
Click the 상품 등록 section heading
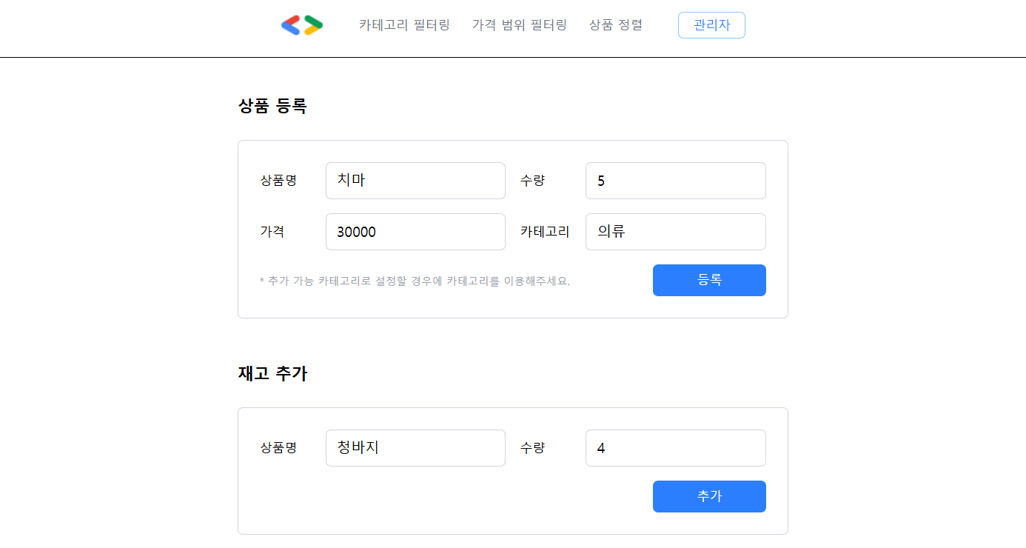272,106
